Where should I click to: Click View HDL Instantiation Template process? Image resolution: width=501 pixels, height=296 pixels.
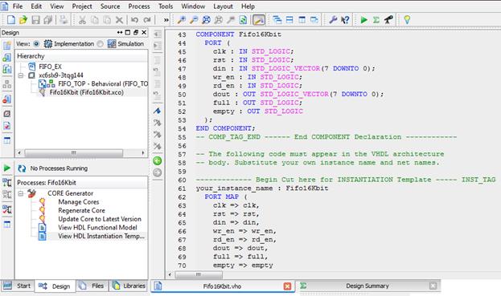click(101, 236)
